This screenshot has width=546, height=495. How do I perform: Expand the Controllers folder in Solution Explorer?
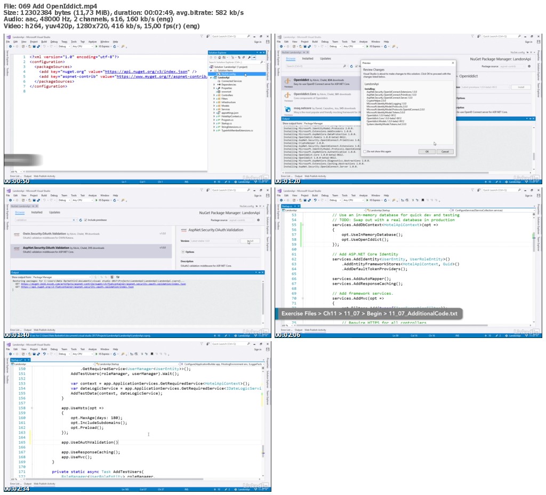tap(214, 95)
